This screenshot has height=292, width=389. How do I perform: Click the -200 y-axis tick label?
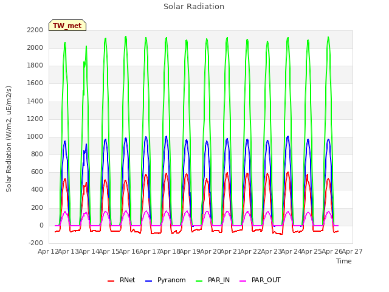click(36, 243)
